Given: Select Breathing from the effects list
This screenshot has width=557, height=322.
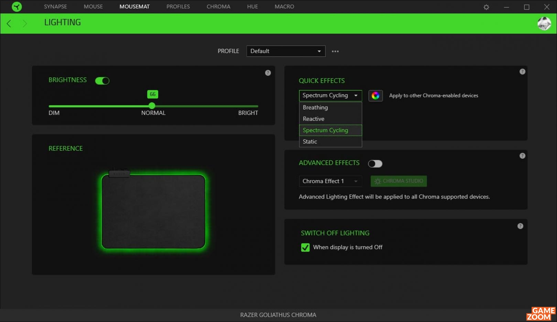Looking at the screenshot, I should click(330, 108).
